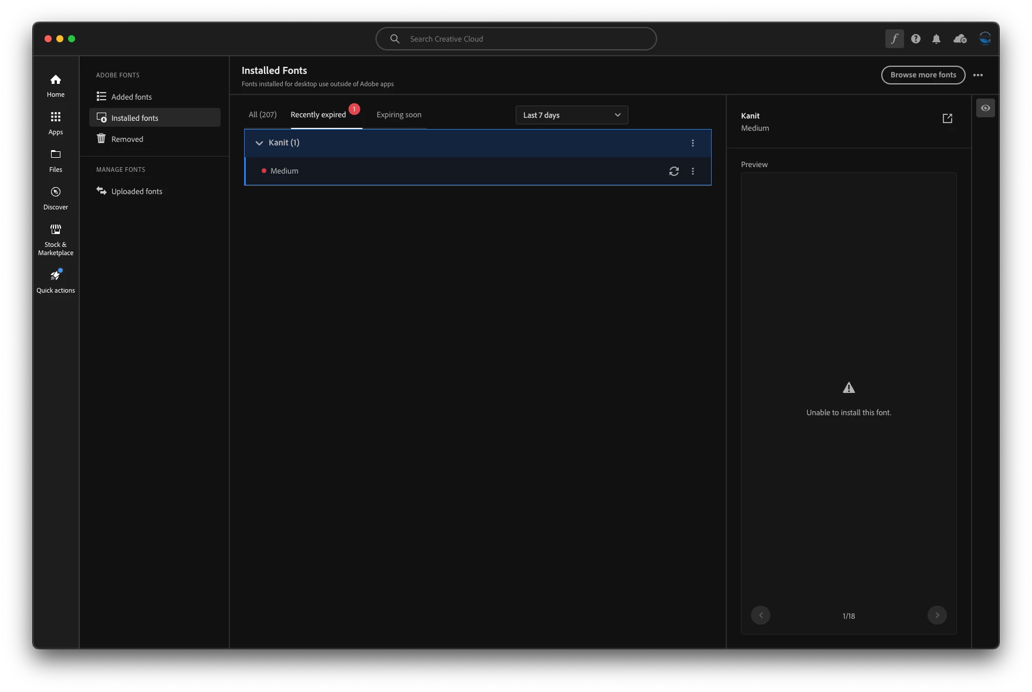The width and height of the screenshot is (1032, 692).
Task: Open Kanit Medium in external page
Action: [x=948, y=118]
